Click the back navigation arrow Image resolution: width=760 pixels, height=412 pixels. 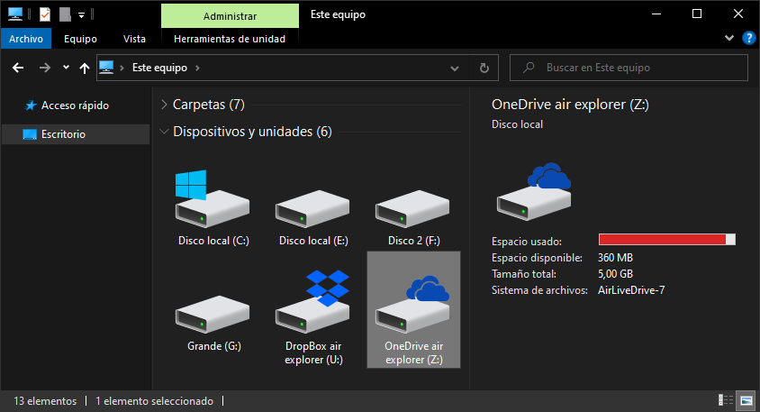(17, 68)
